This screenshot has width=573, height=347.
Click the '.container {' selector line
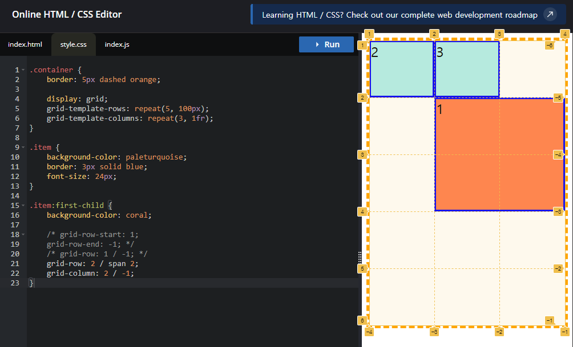coord(55,70)
